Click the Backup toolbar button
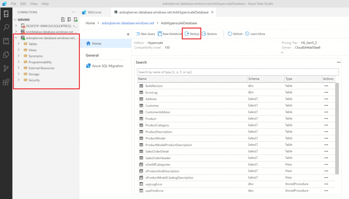Viewport: 349px width, 199px height. [192, 34]
